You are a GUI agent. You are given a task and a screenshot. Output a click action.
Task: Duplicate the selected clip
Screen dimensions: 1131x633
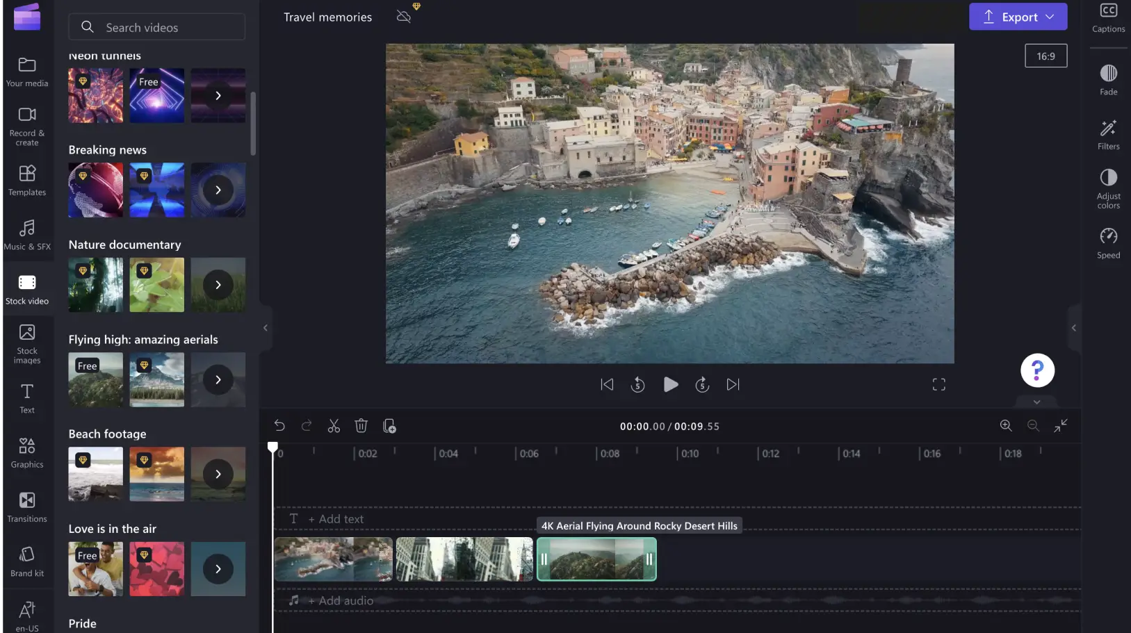click(389, 426)
